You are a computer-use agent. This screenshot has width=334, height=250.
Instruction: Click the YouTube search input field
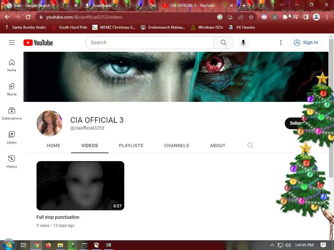149,43
